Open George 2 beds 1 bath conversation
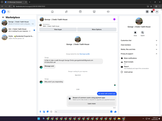 pos(18,23)
